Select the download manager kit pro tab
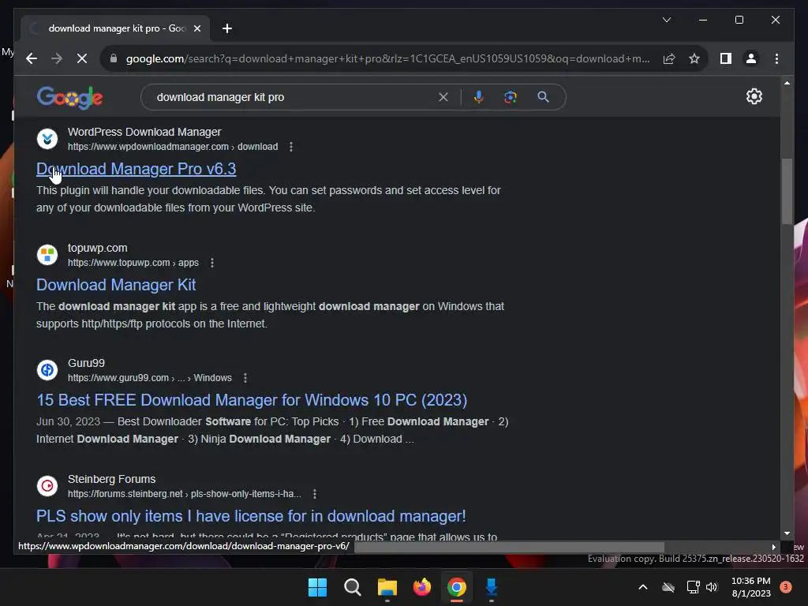Screen dimensions: 808x606 pyautogui.click(x=115, y=28)
